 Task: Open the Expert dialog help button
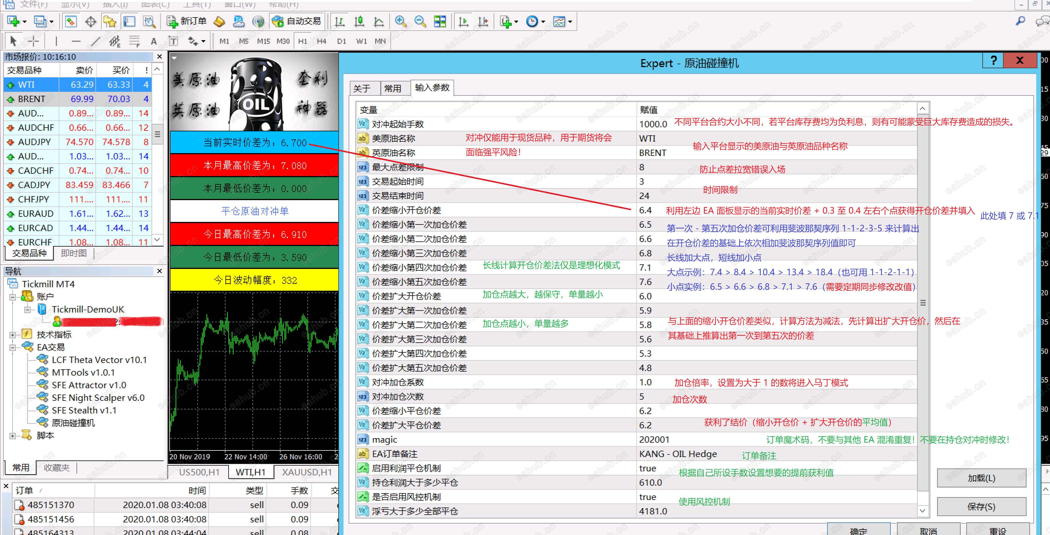(x=993, y=61)
